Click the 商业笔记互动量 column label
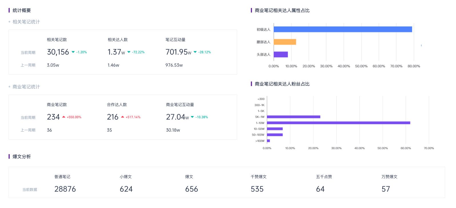This screenshot has height=208, width=456. (180, 105)
